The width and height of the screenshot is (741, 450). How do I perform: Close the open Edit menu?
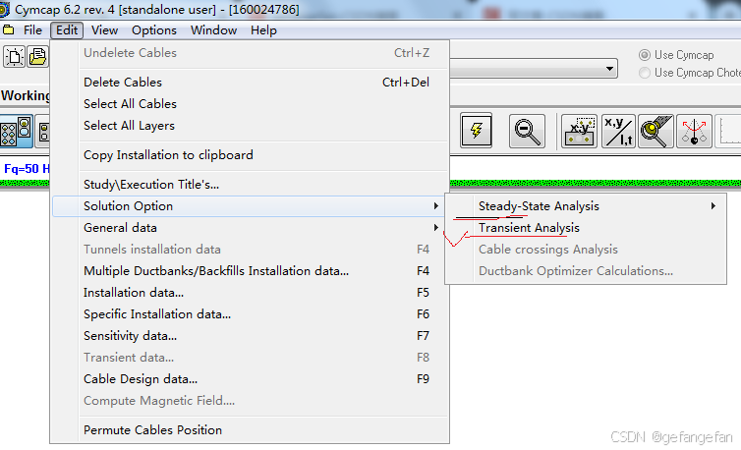(67, 30)
